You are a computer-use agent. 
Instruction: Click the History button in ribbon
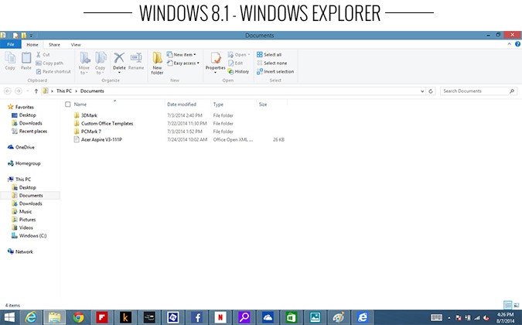pos(241,71)
